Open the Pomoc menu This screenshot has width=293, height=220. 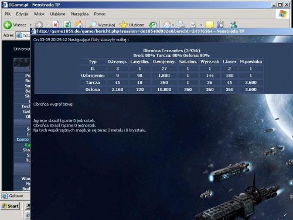coord(100,14)
